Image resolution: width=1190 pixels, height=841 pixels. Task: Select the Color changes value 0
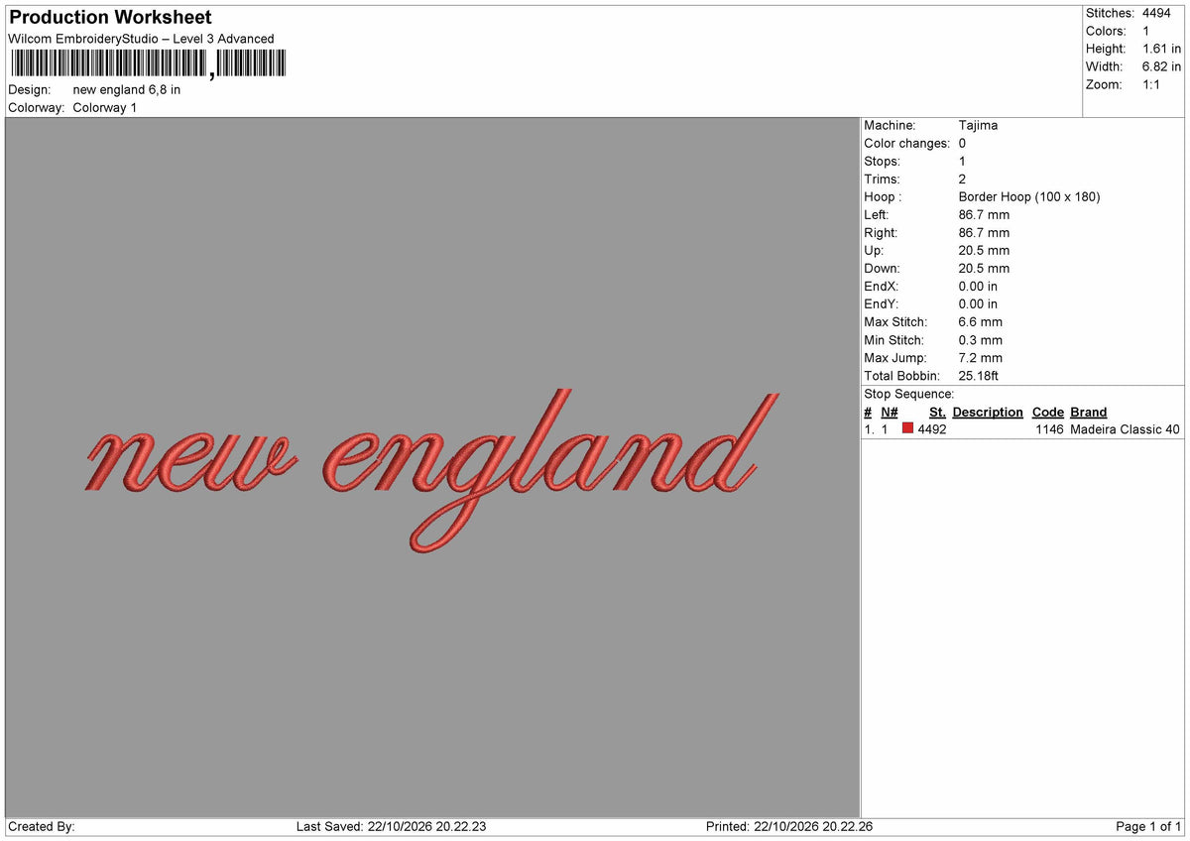pyautogui.click(x=962, y=143)
